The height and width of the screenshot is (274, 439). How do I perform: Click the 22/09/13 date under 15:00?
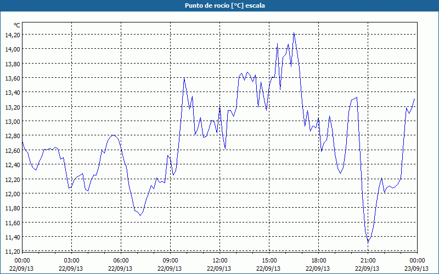coord(268,269)
